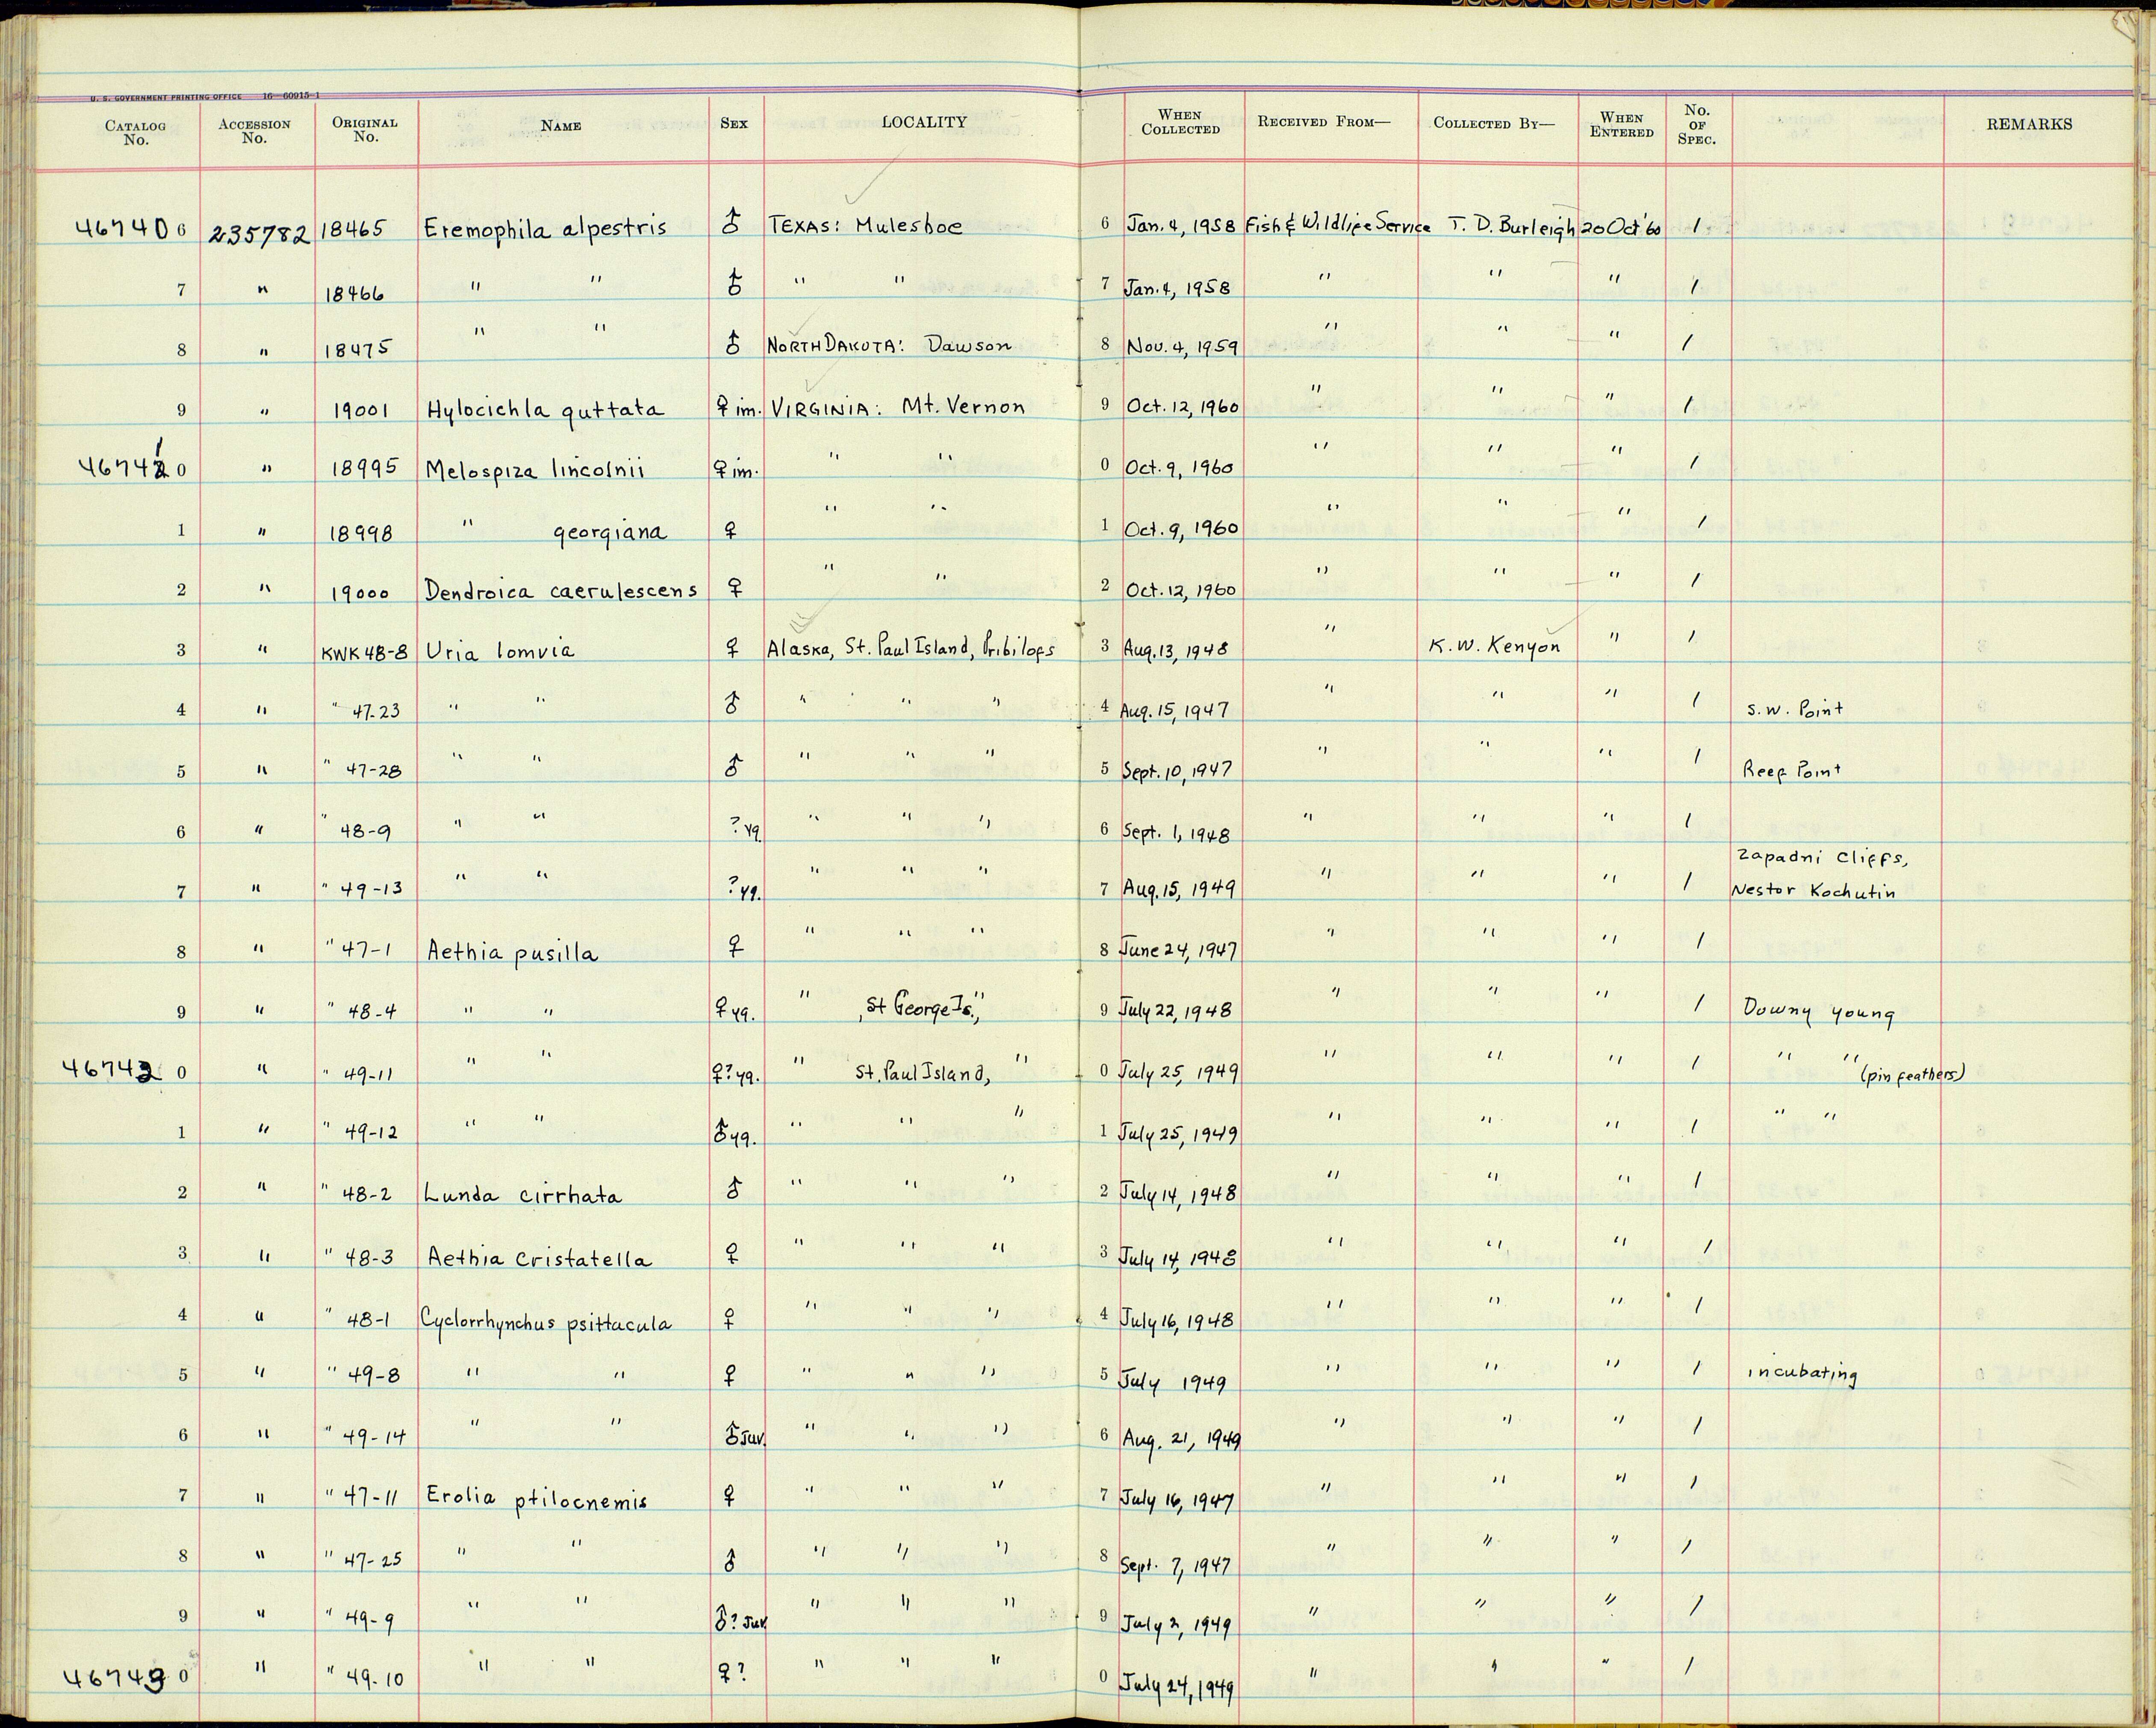
Task: Click the 'Received From—' column header
Action: point(1323,122)
